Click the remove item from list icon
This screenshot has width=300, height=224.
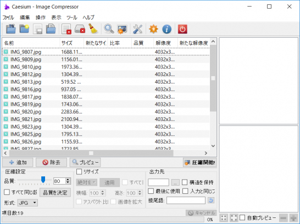[66, 29]
